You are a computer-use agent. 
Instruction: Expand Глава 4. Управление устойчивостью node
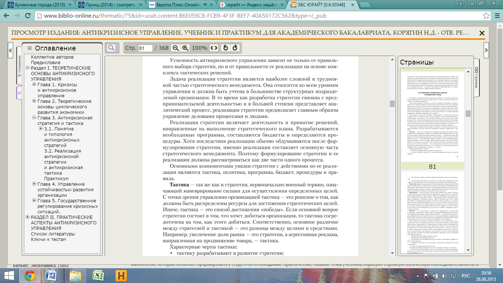coord(34,184)
